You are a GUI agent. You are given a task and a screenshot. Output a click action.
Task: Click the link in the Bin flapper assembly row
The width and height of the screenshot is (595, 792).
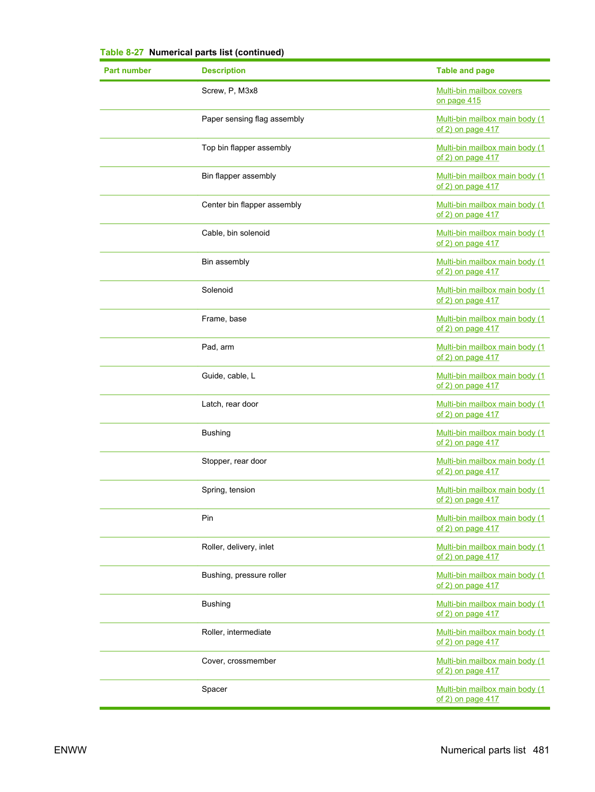click(x=490, y=181)
